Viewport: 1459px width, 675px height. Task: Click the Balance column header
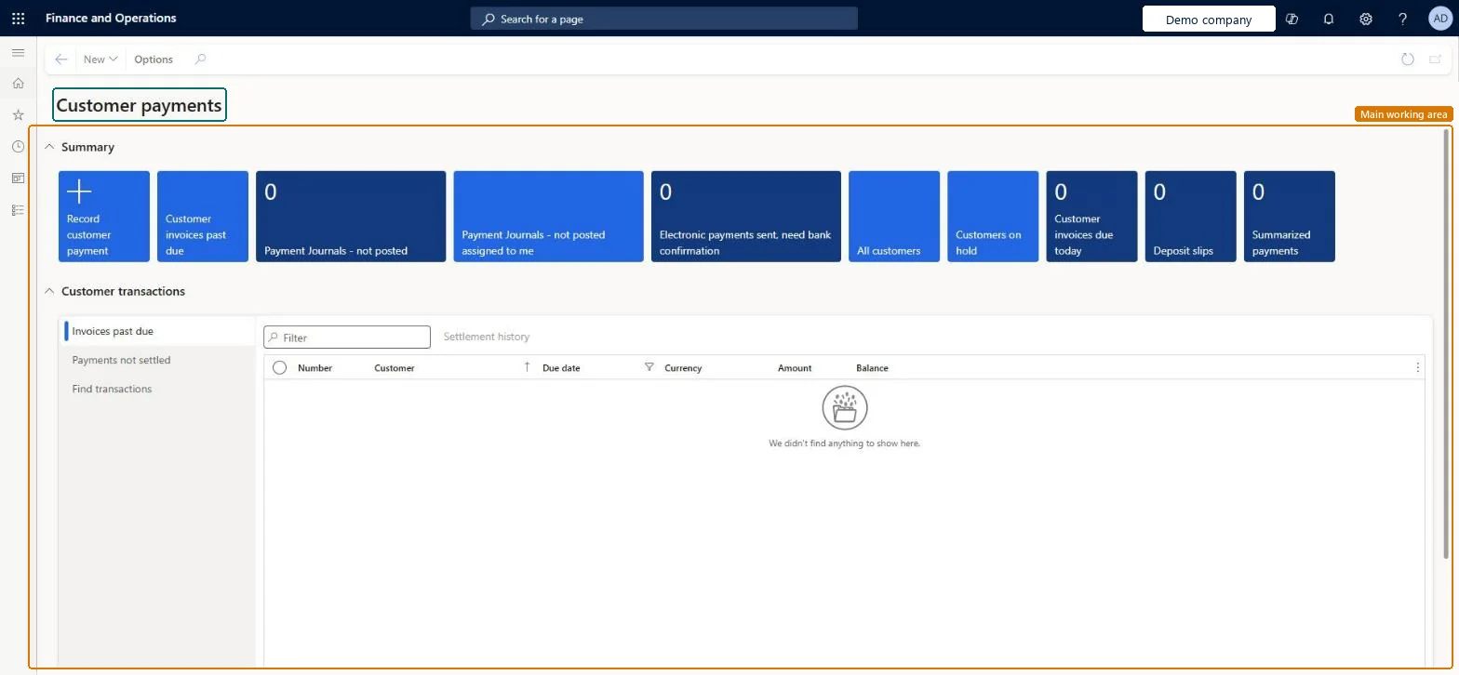click(x=872, y=368)
